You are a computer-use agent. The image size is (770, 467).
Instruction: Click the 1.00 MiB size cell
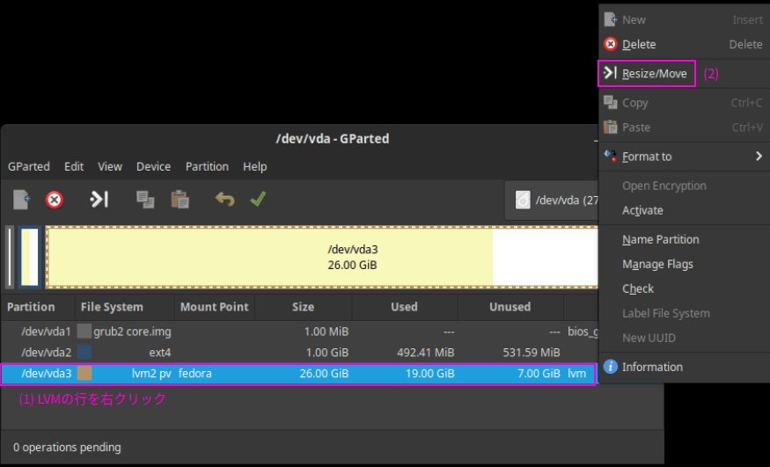(x=326, y=332)
